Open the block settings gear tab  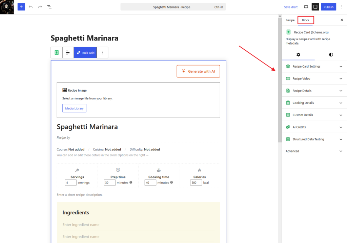point(298,54)
